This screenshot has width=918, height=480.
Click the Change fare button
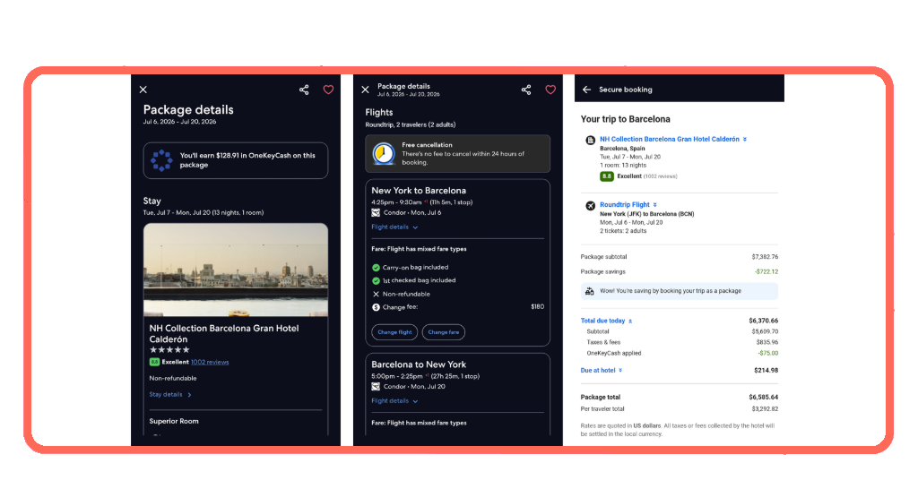click(443, 332)
